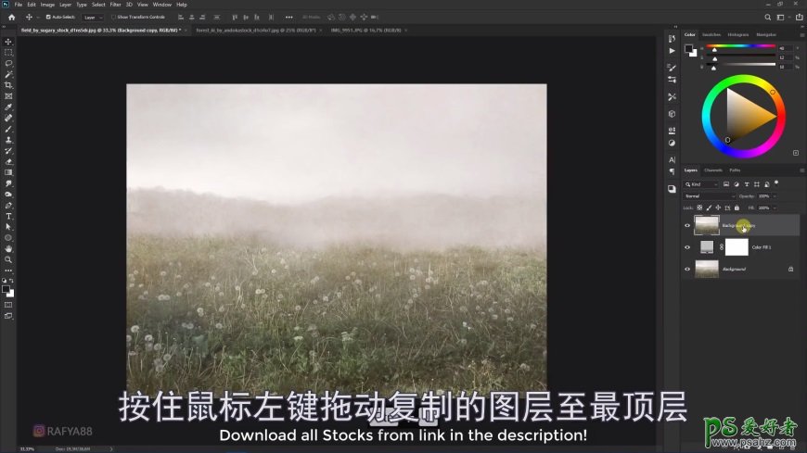Open the Filter menu
Viewport: 807px width, 453px height.
click(115, 5)
